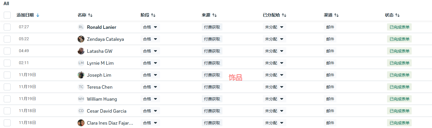The height and width of the screenshot is (128, 432).
Task: Click the 状态 column sort icon
Action: pos(397,15)
